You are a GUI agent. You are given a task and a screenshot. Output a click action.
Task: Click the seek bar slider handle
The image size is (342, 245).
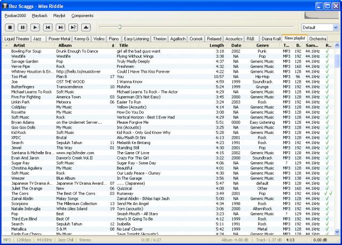tap(120, 27)
